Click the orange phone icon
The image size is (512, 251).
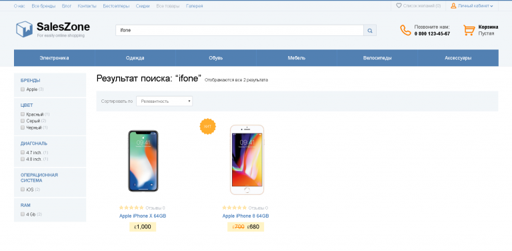(x=405, y=30)
